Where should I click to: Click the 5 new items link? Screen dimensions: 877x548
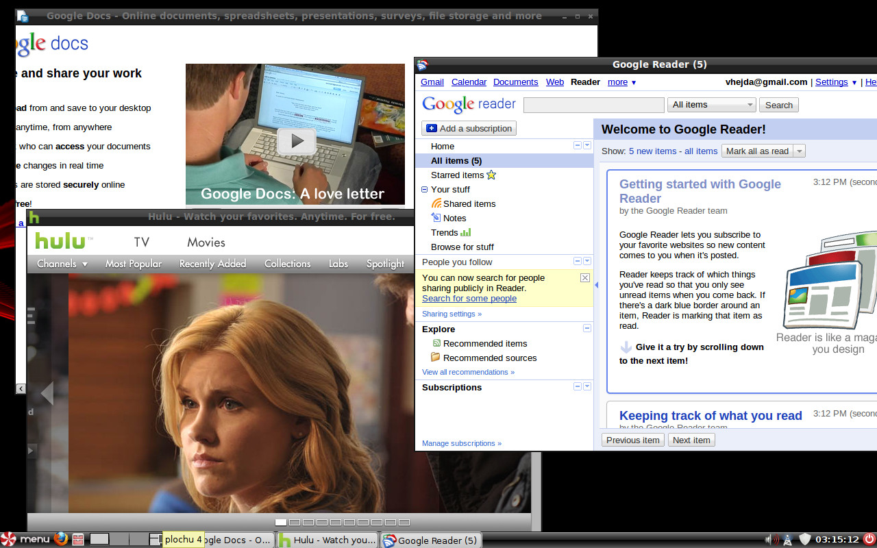pos(653,151)
